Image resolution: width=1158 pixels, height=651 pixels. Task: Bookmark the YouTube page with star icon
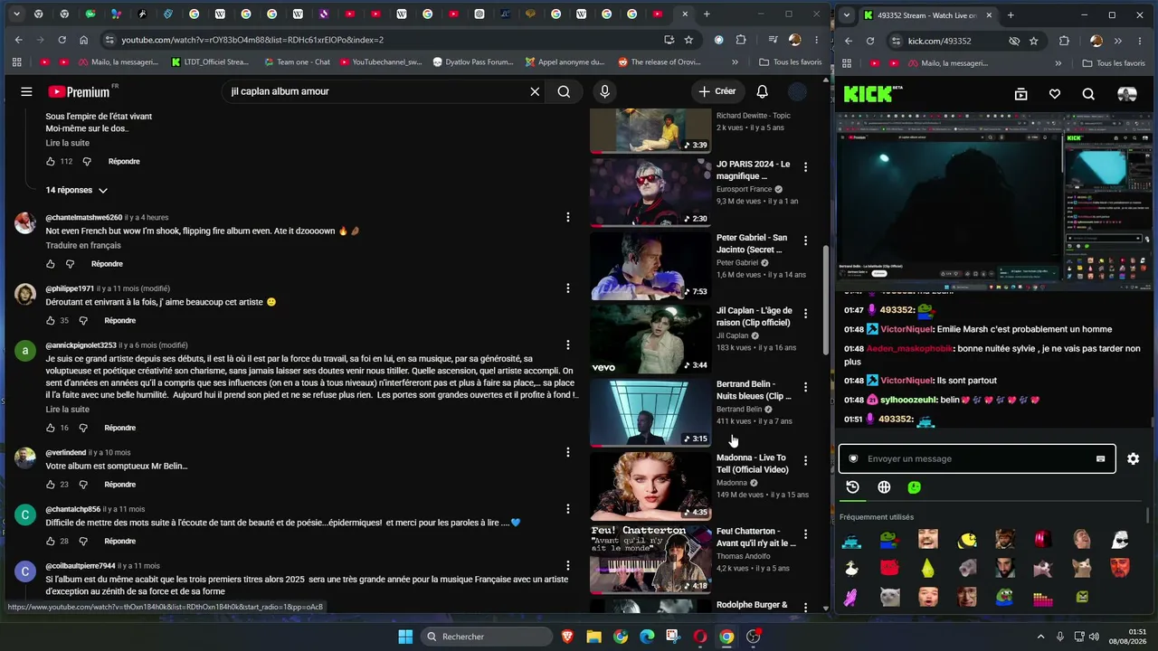[x=688, y=40]
